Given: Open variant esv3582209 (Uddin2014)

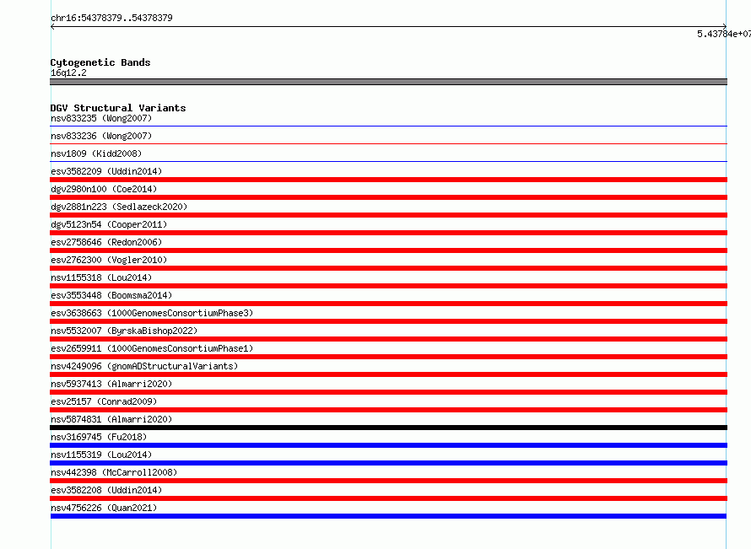Looking at the screenshot, I should (106, 171).
